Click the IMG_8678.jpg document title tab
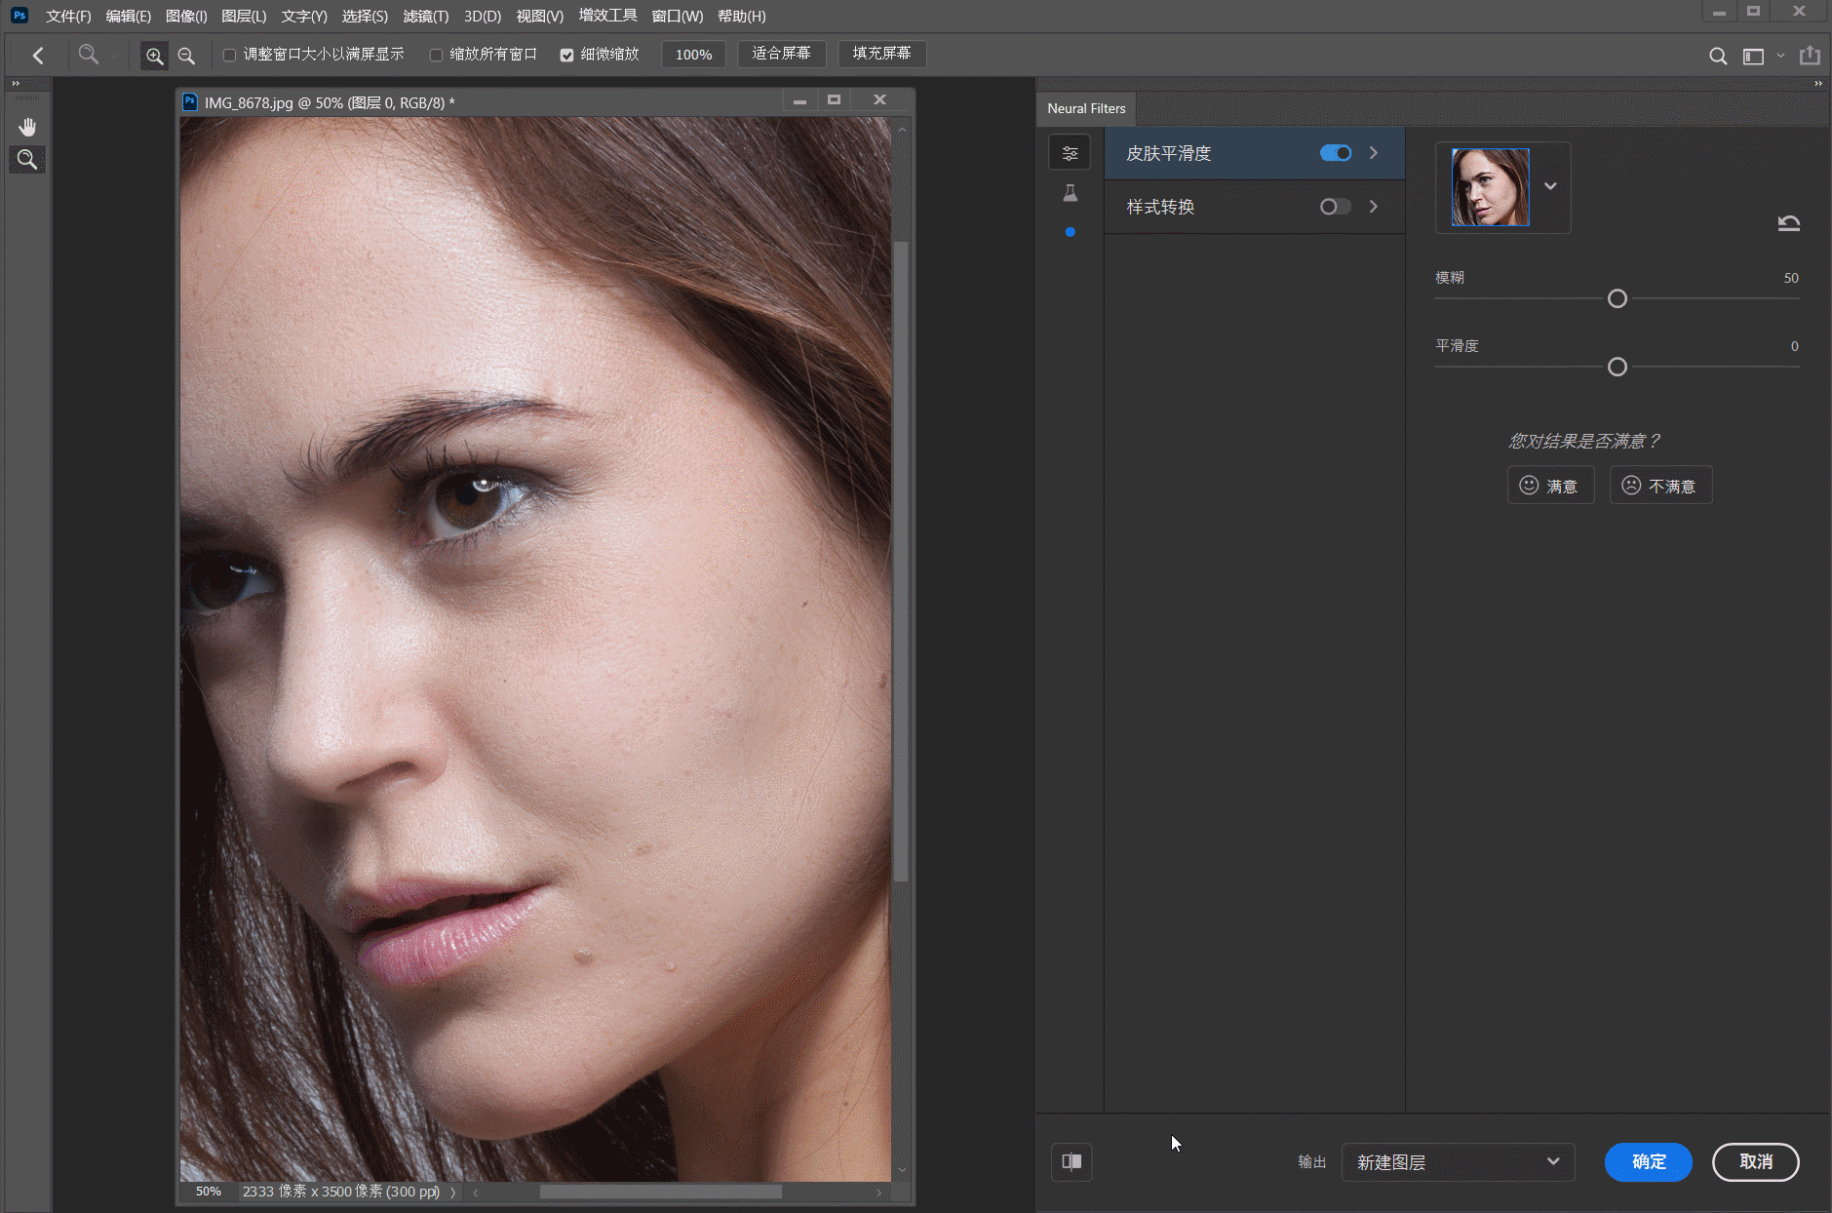 tap(329, 102)
